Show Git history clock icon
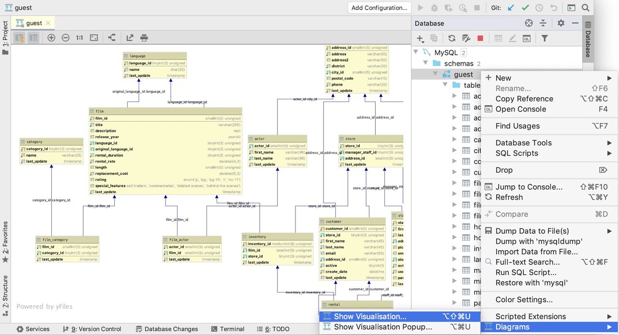The width and height of the screenshot is (619, 335). pos(539,8)
